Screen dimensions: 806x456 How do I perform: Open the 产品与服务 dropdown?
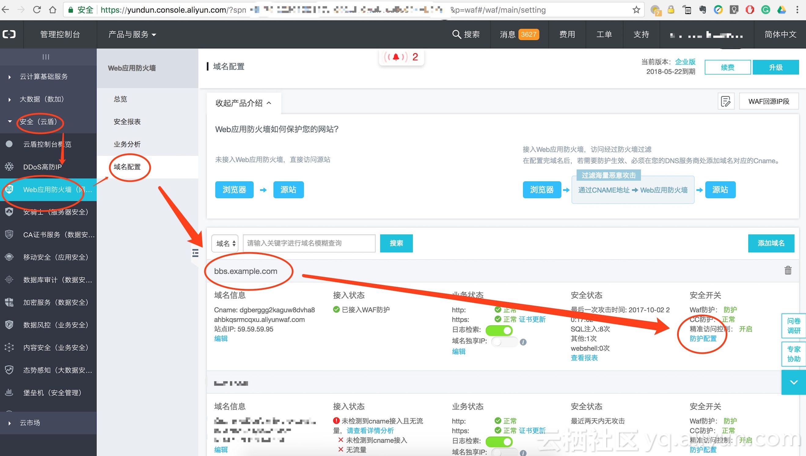pyautogui.click(x=132, y=34)
